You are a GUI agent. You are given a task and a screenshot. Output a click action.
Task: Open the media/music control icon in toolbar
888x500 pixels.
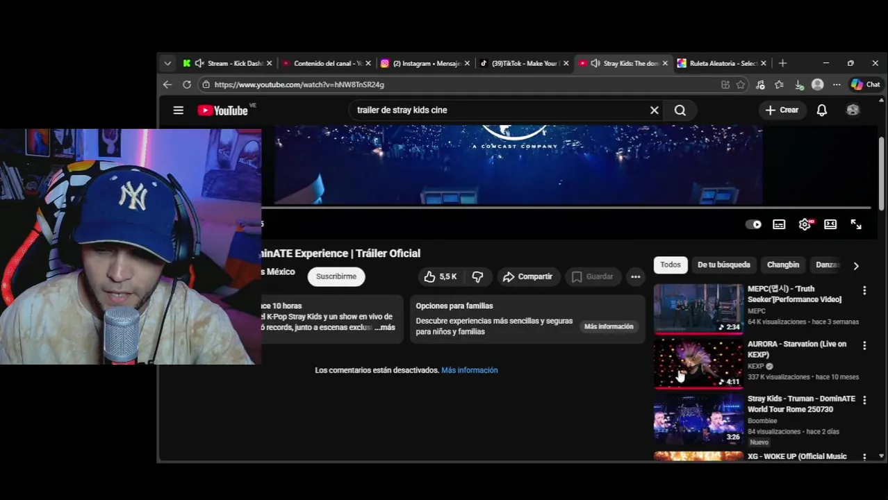[760, 85]
